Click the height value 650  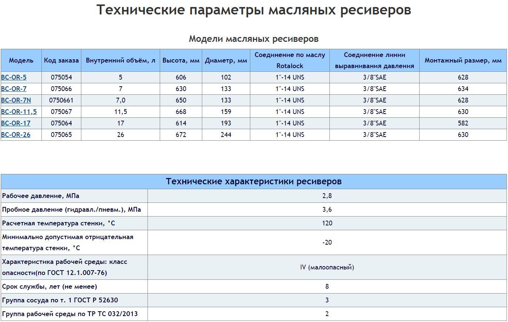click(181, 100)
